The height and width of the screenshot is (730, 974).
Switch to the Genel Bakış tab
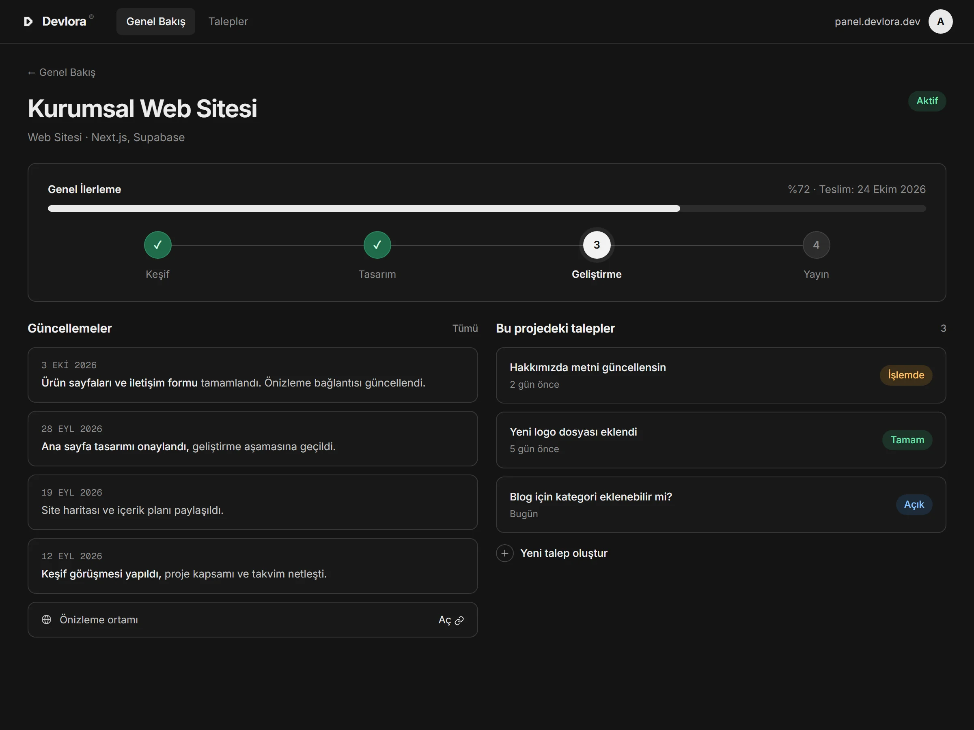[155, 21]
